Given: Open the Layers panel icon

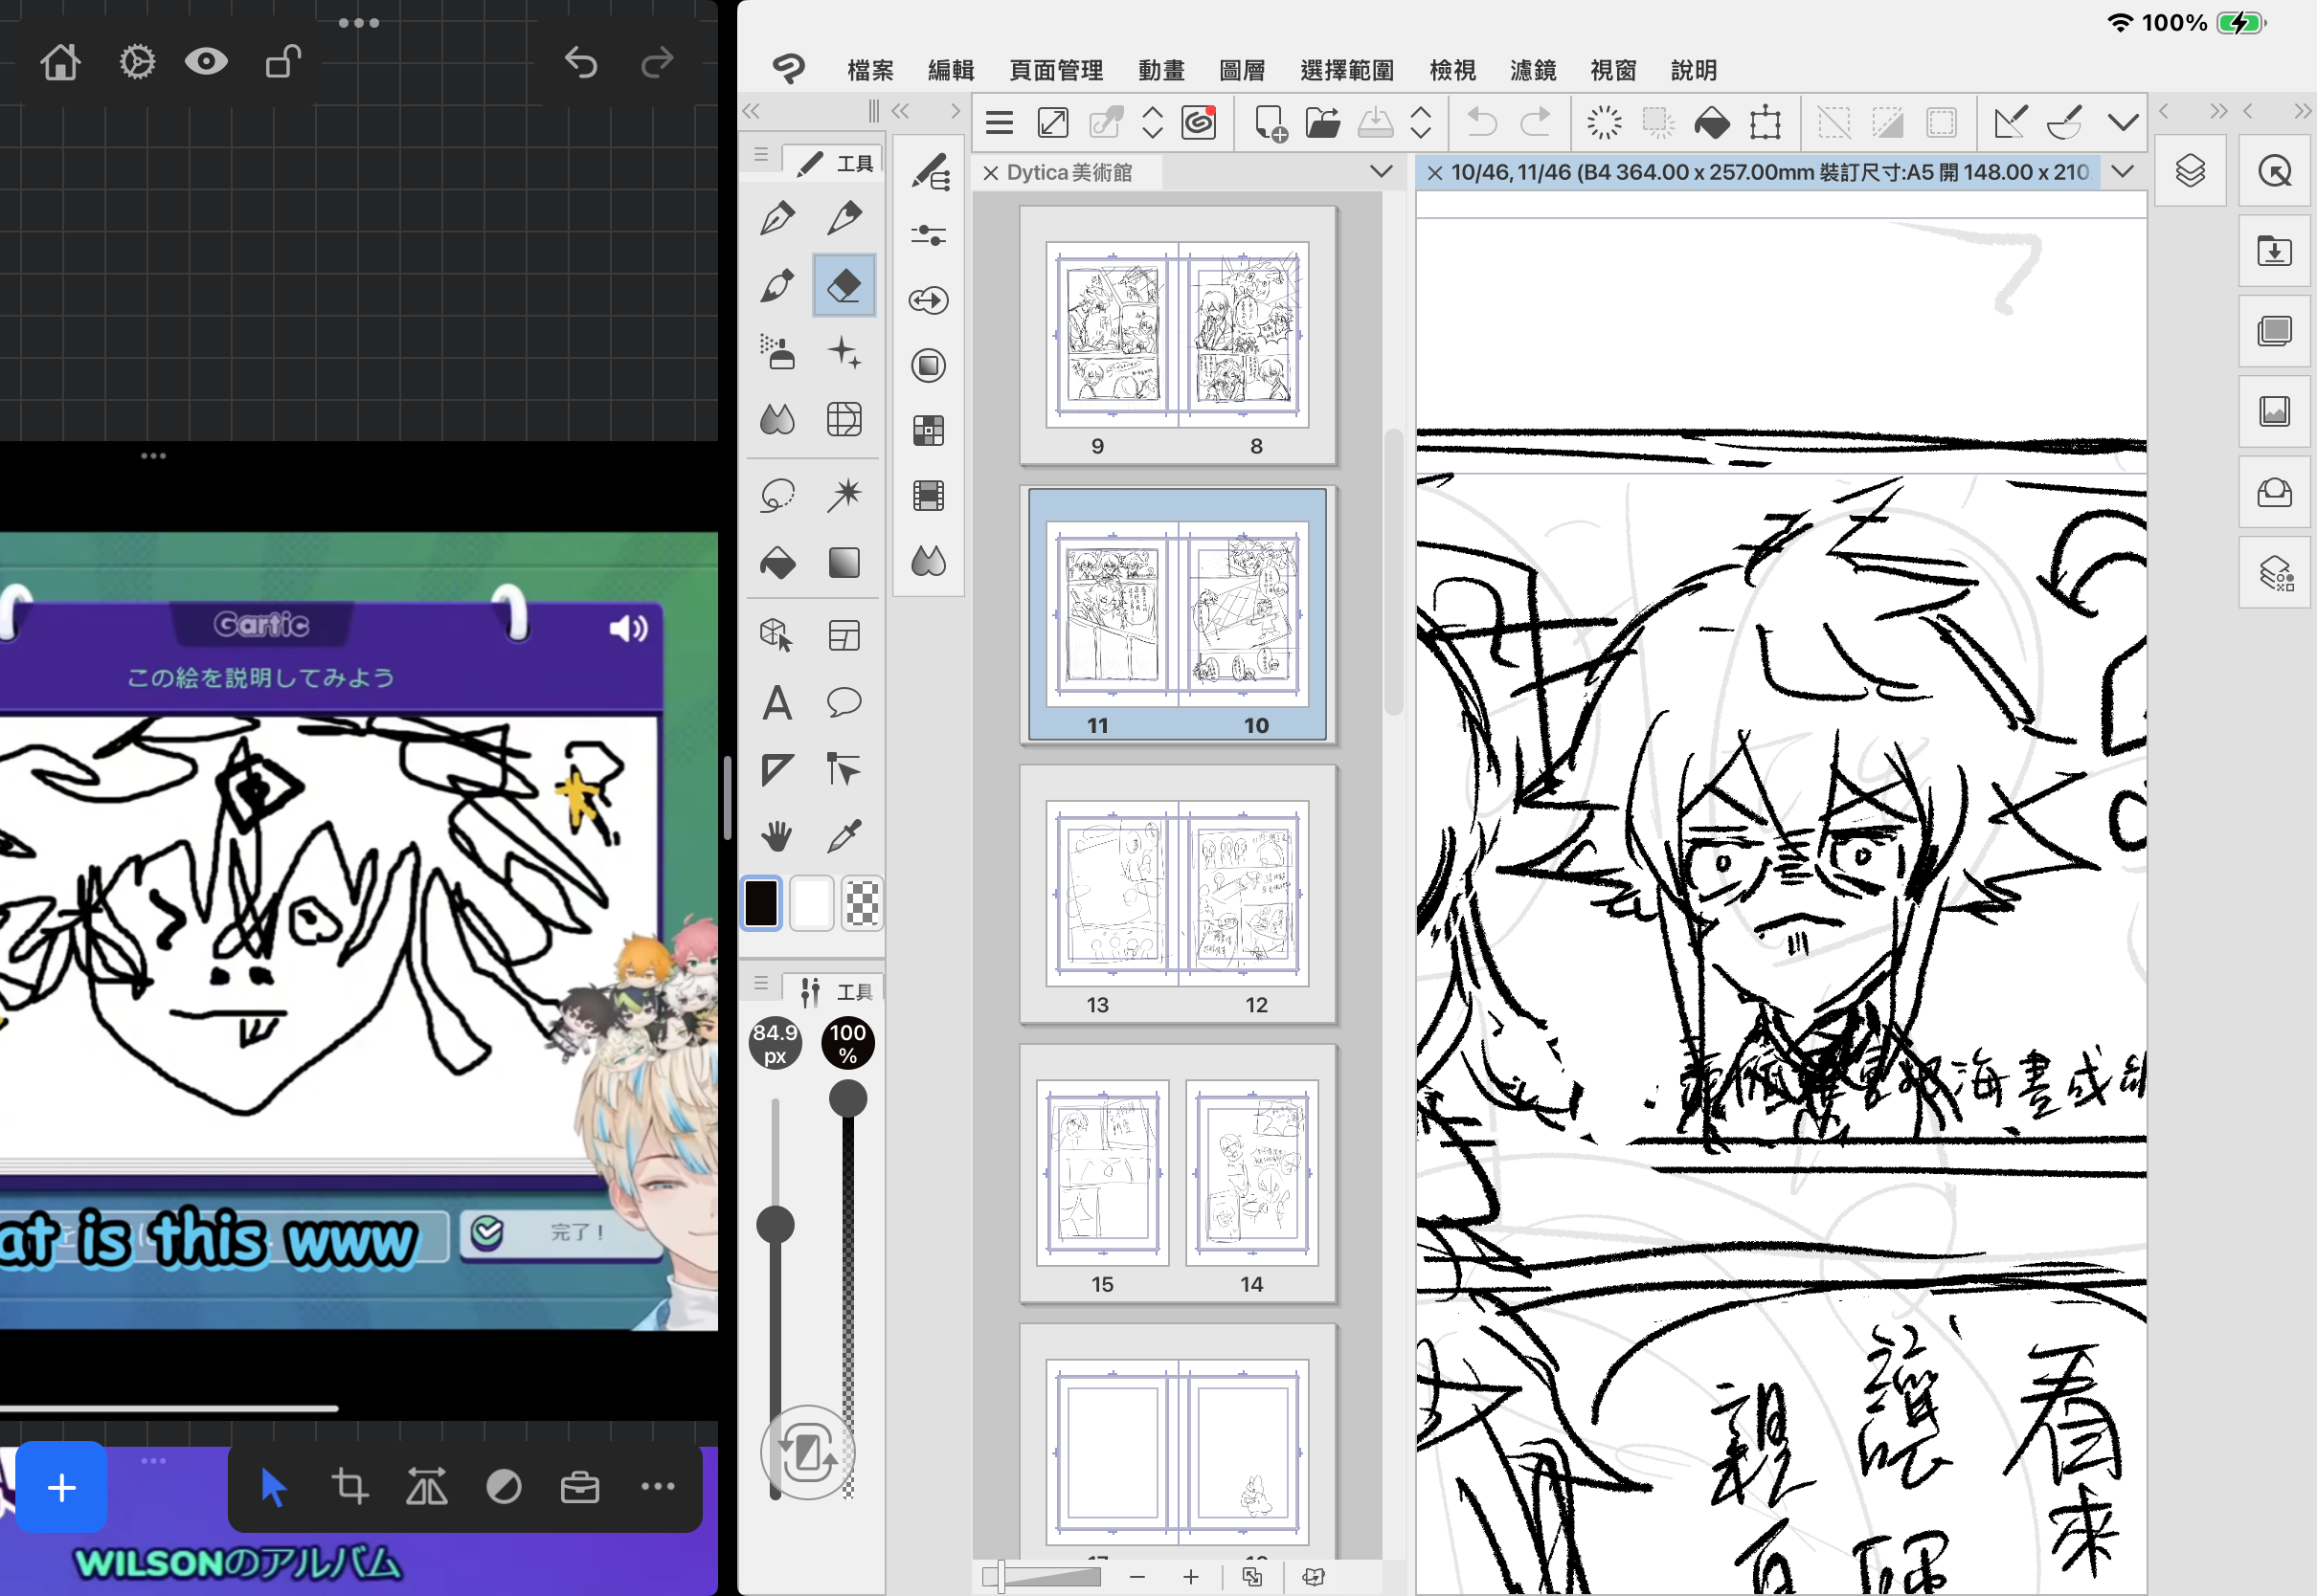Looking at the screenshot, I should (x=2190, y=171).
